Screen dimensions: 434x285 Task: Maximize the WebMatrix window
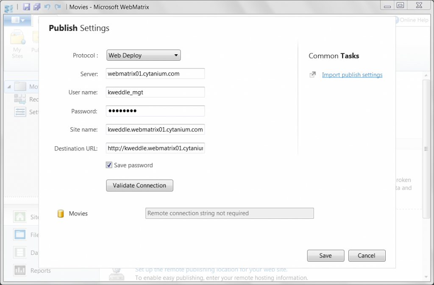[400, 5]
